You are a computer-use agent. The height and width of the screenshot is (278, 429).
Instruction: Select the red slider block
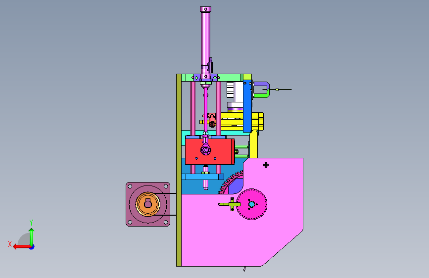[x=210, y=151]
